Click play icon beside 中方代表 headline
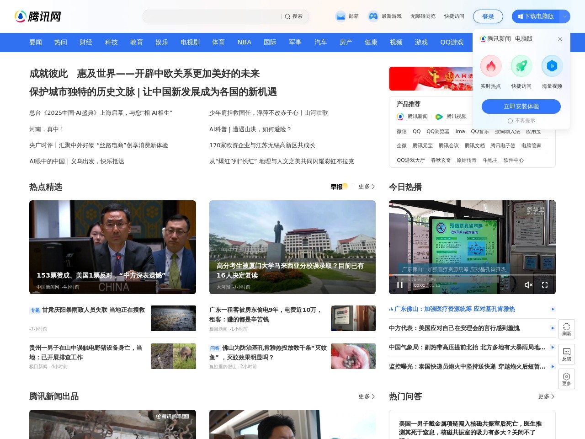Image resolution: width=585 pixels, height=439 pixels. tap(553, 328)
